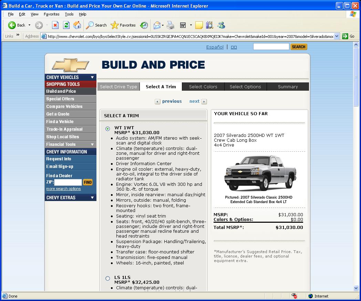Click the Edit with Word icon

pos(183,25)
